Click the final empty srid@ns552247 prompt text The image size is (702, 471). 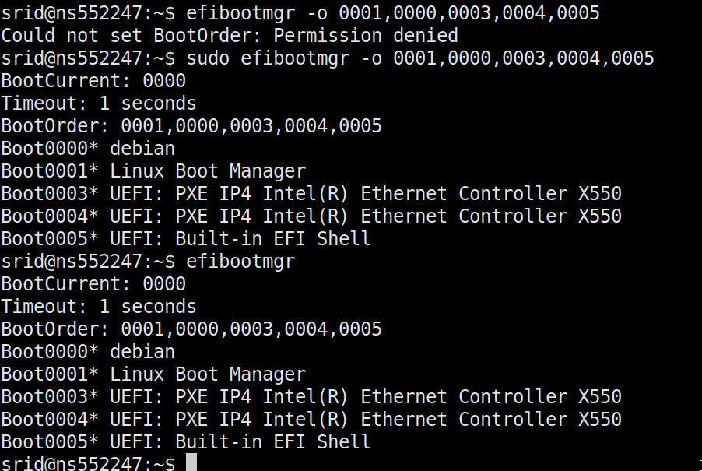pos(87,464)
